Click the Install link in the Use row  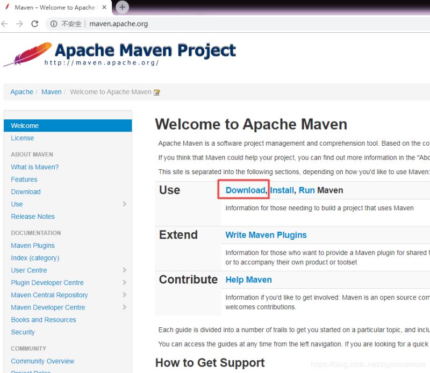(282, 190)
